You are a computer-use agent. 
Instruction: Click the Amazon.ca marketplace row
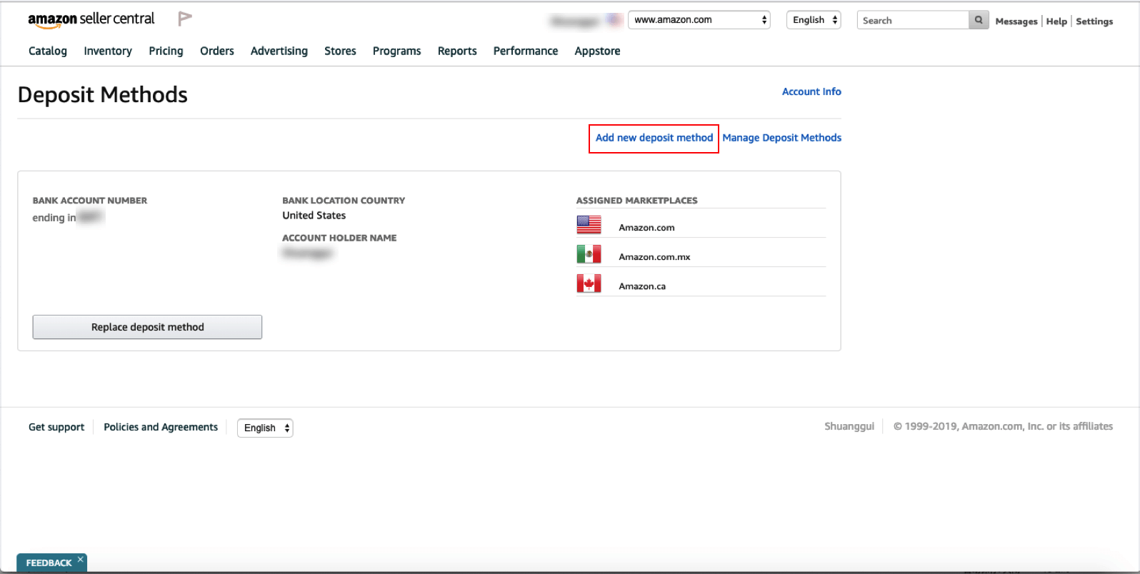point(701,283)
